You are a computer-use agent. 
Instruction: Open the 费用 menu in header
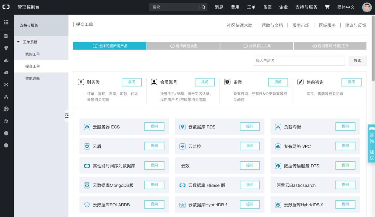pyautogui.click(x=235, y=7)
